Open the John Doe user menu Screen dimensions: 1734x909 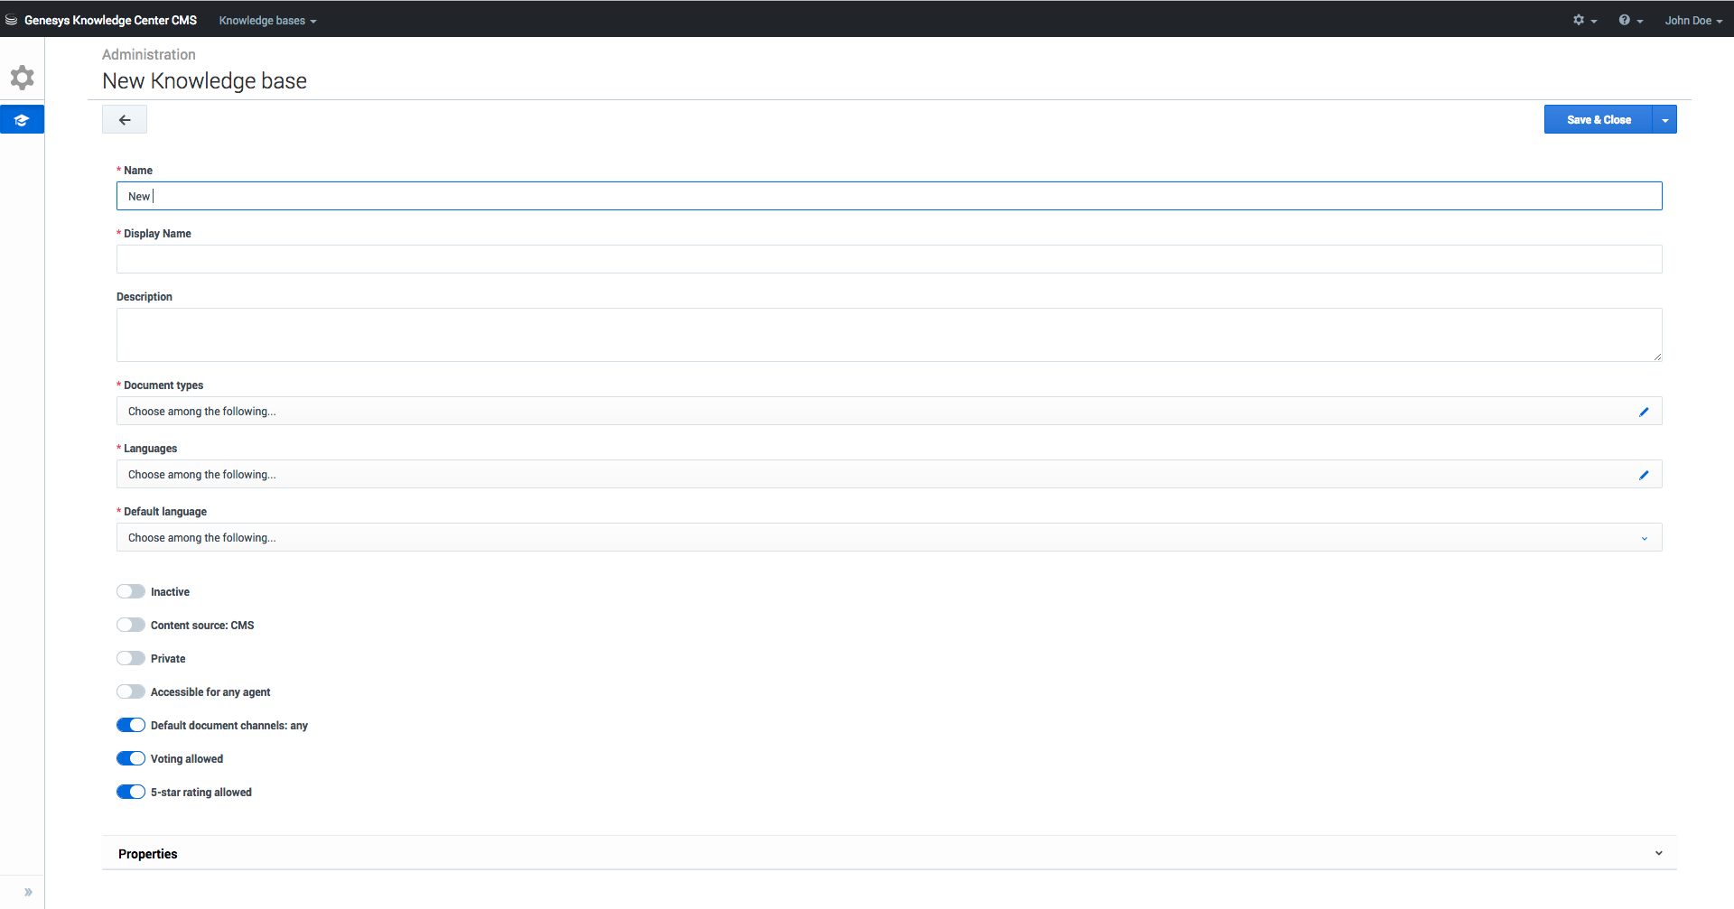tap(1693, 20)
